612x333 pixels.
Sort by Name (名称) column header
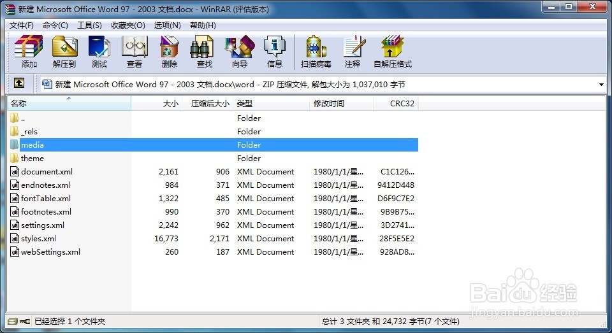tap(69, 103)
